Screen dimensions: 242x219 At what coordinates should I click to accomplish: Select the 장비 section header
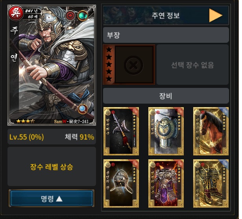166,96
